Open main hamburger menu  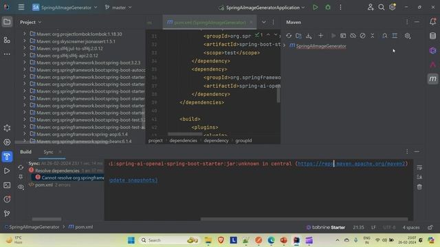21,8
